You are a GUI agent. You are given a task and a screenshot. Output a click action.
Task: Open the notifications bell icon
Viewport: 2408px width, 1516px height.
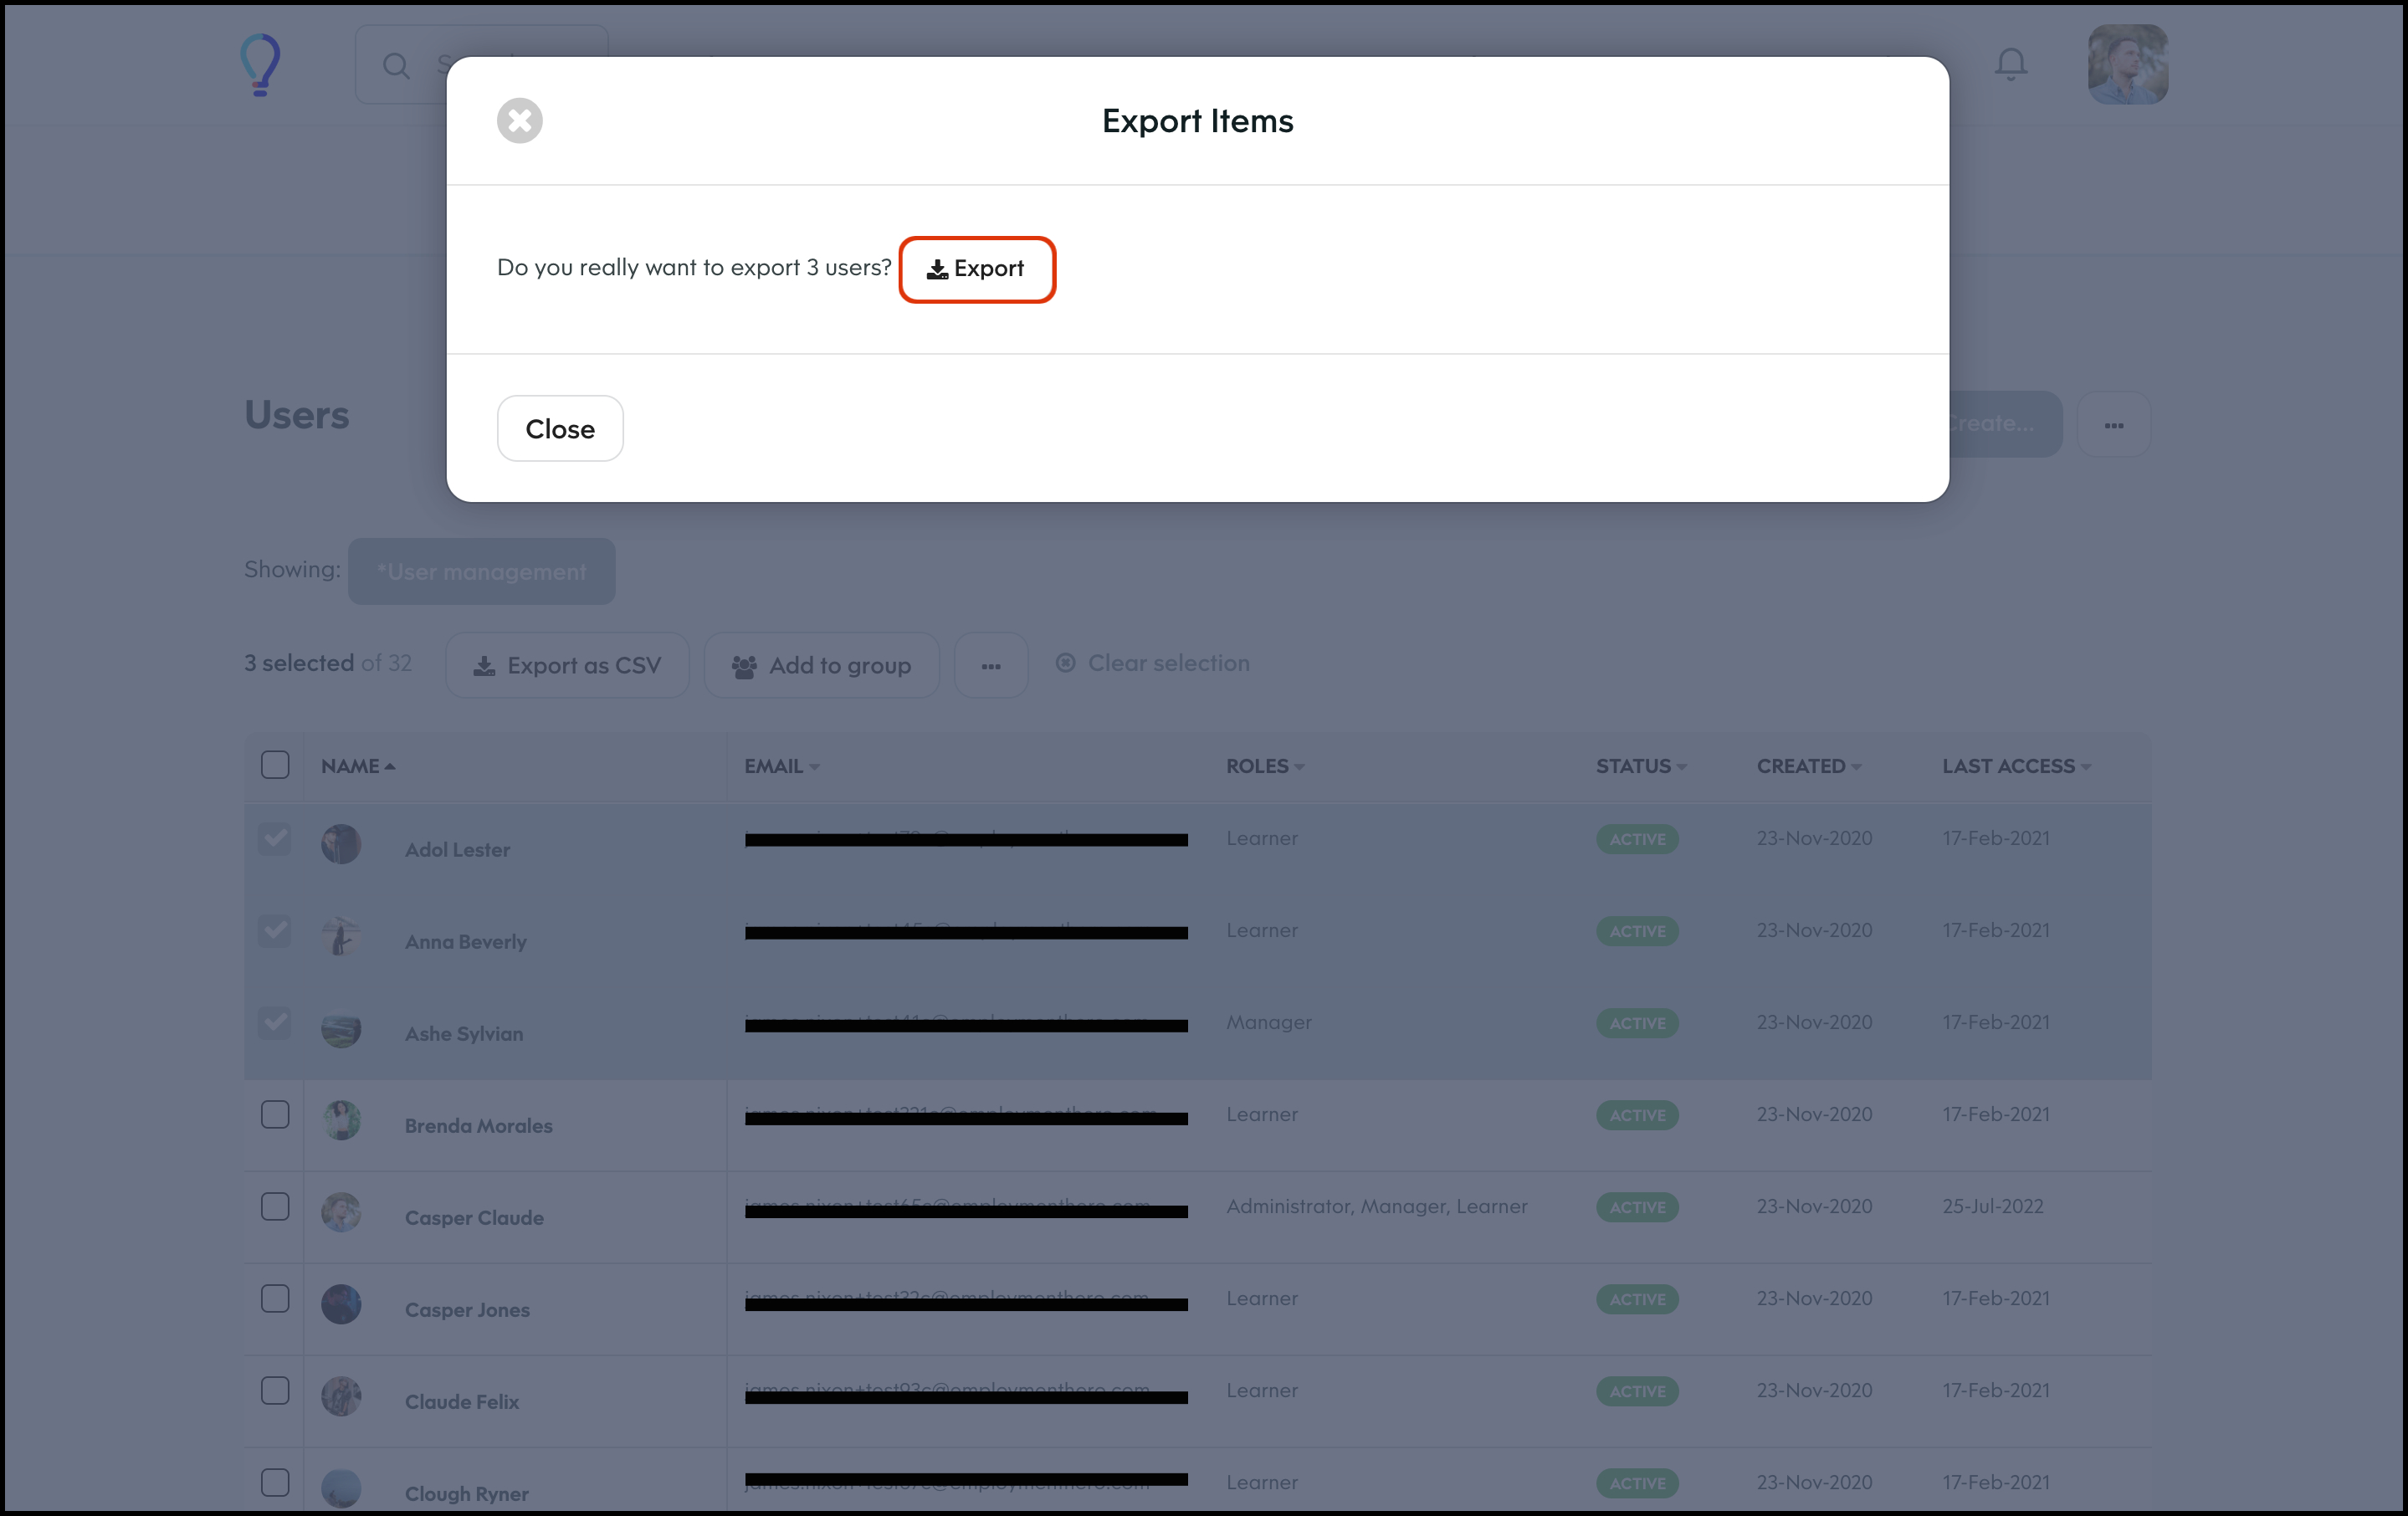pyautogui.click(x=2011, y=65)
